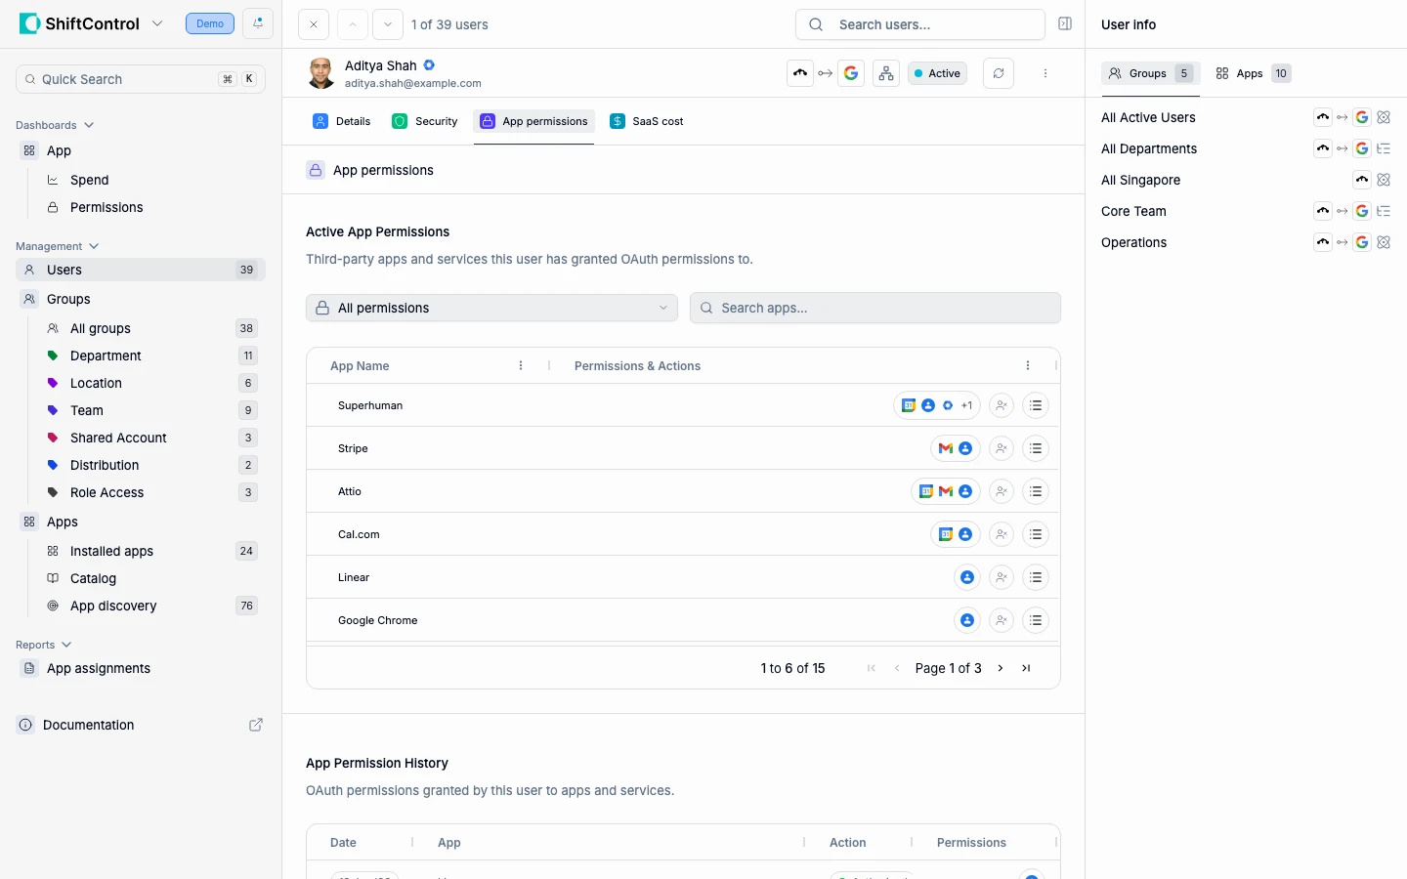Click the user icon in Superhuman row
The height and width of the screenshot is (879, 1407).
coord(1001,405)
